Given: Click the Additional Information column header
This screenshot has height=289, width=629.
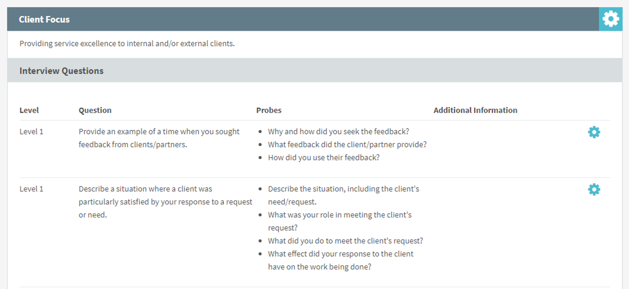Looking at the screenshot, I should pos(475,110).
